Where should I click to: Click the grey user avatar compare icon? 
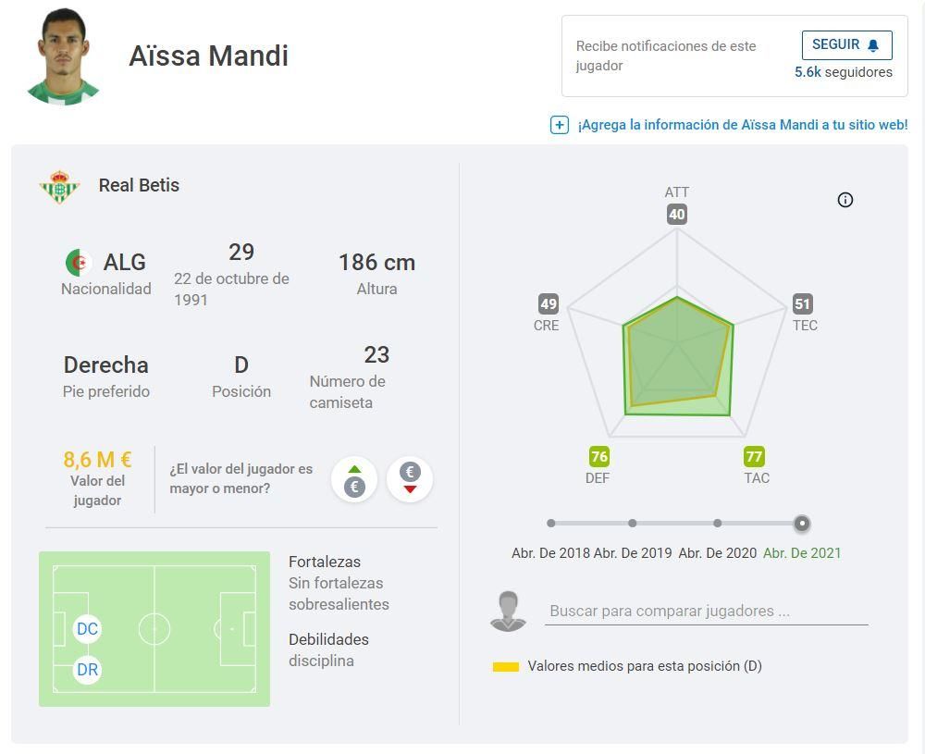pyautogui.click(x=508, y=612)
